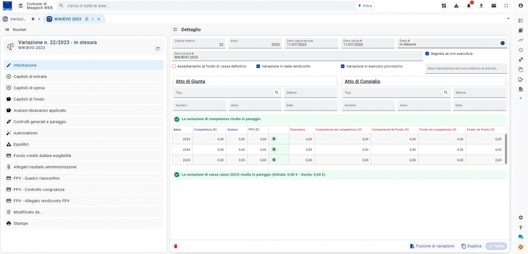The height and width of the screenshot is (254, 528).
Task: Open the dashboard grid icon in top bar
Action: [x=444, y=6]
